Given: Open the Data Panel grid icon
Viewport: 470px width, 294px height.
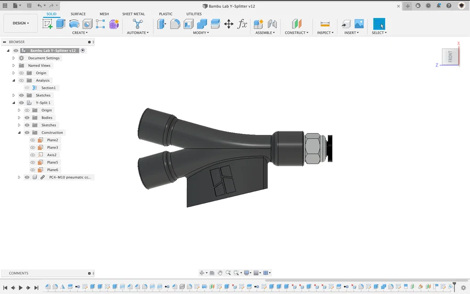Looking at the screenshot, I should click(5, 6).
